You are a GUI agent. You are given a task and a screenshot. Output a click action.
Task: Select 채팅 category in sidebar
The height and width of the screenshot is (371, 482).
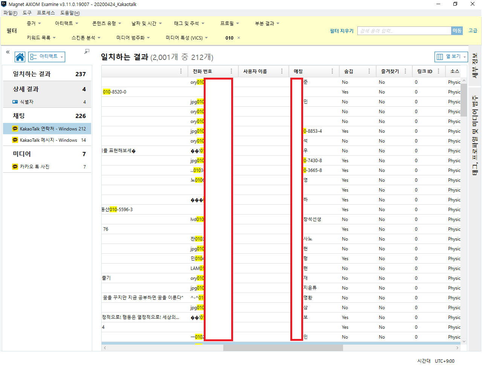[47, 116]
